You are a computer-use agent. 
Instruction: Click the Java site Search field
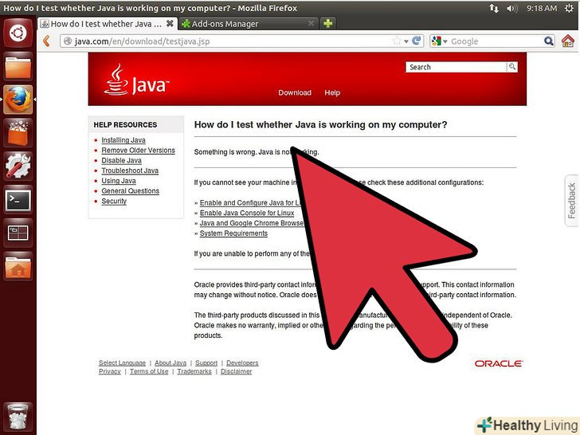[456, 67]
